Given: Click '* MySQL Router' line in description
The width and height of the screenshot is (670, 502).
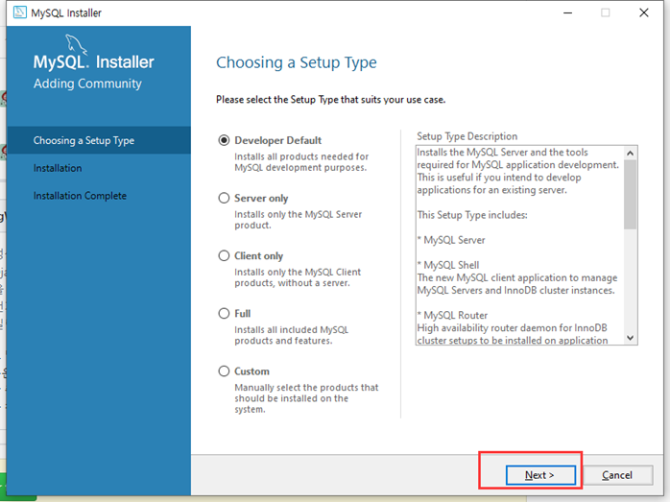Looking at the screenshot, I should click(x=452, y=315).
